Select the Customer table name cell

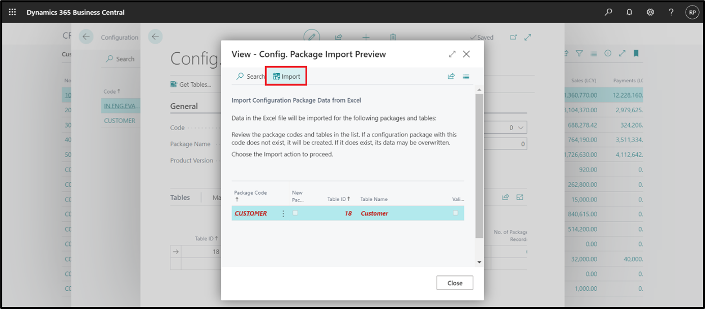point(374,213)
